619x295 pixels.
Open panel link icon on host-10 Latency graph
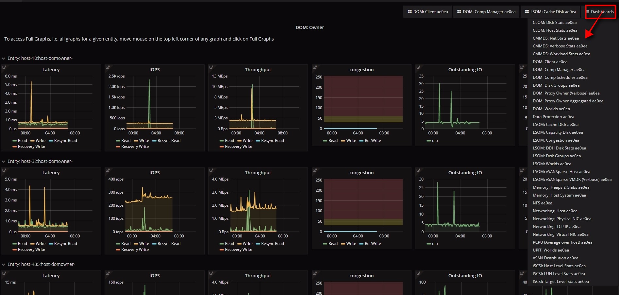pyautogui.click(x=4, y=67)
